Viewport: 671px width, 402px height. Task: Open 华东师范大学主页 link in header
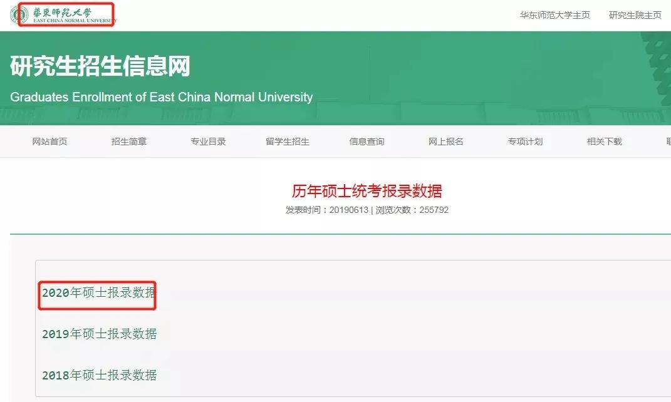555,16
